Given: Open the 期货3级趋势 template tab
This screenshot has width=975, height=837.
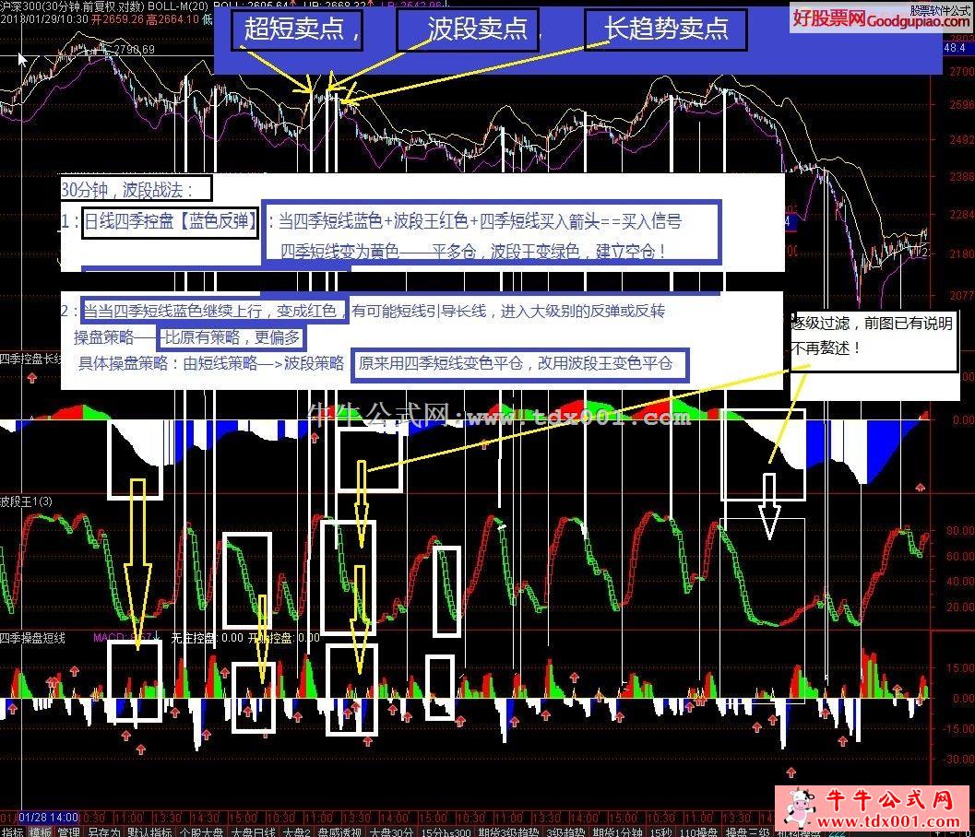Looking at the screenshot, I should [x=508, y=832].
